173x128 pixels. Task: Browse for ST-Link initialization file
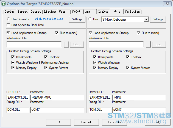[148, 44]
